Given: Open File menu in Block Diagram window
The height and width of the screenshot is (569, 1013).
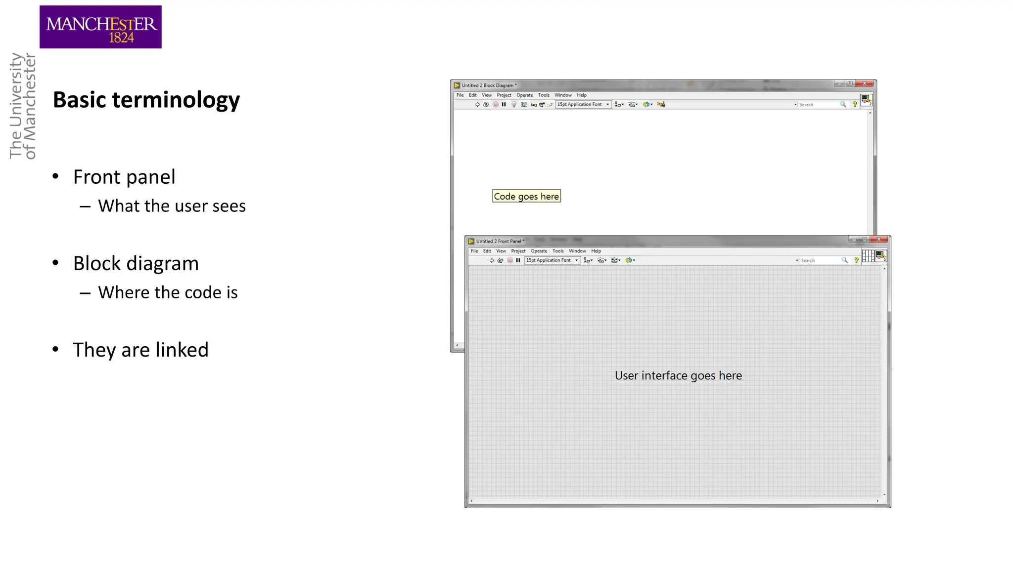Looking at the screenshot, I should point(460,95).
